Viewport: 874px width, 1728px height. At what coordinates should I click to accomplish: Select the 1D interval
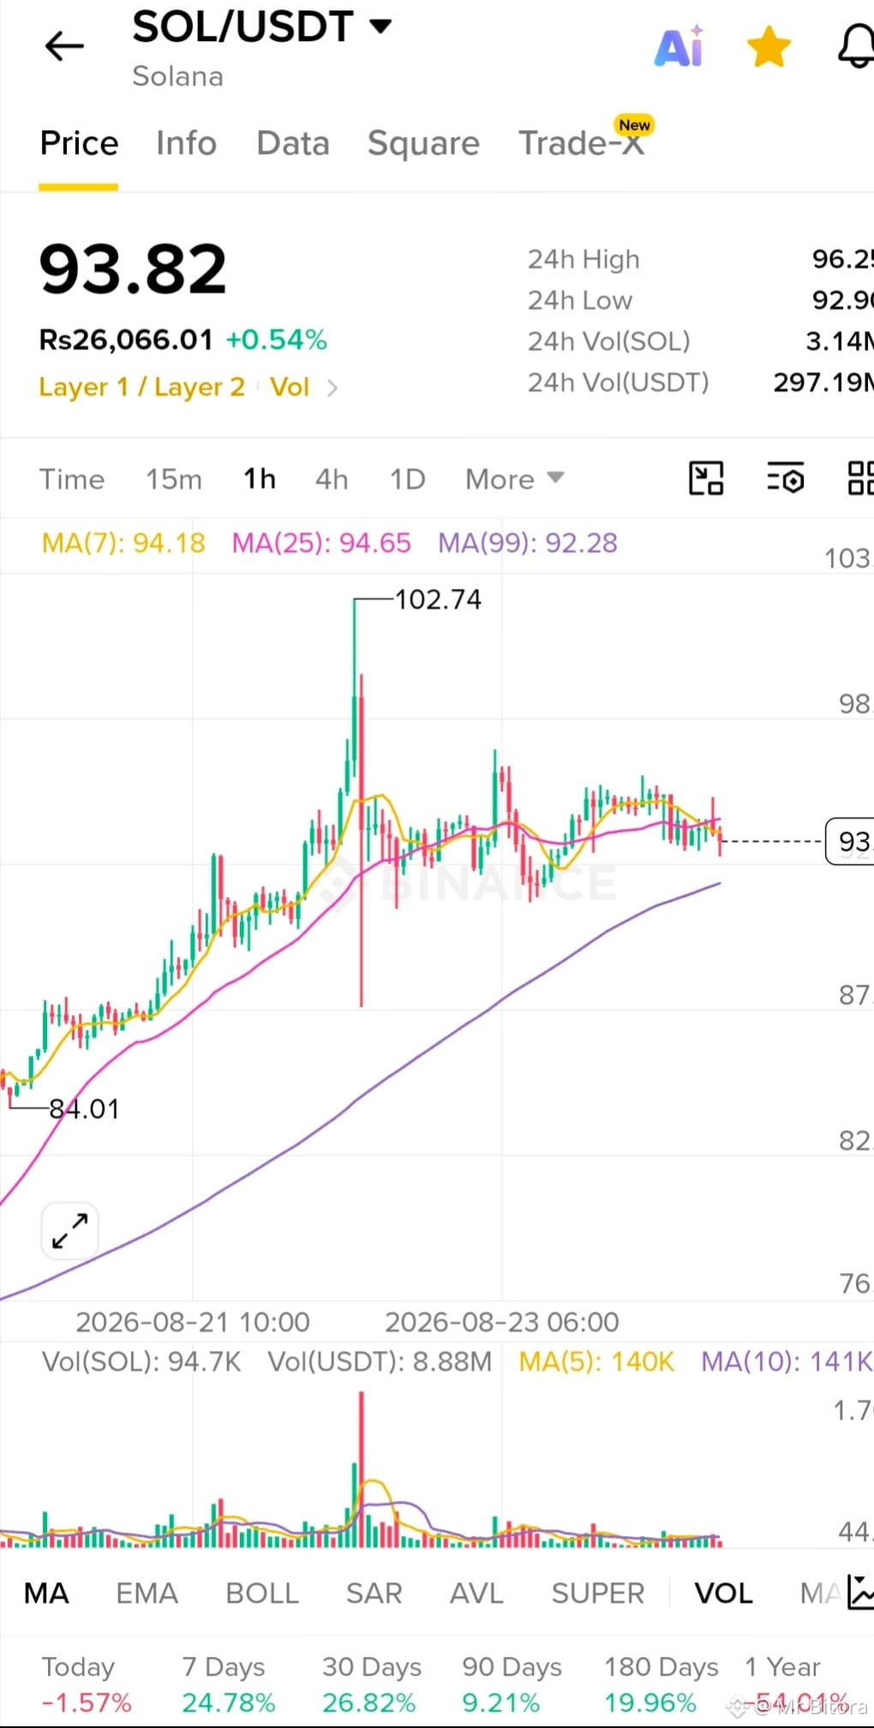tap(408, 479)
